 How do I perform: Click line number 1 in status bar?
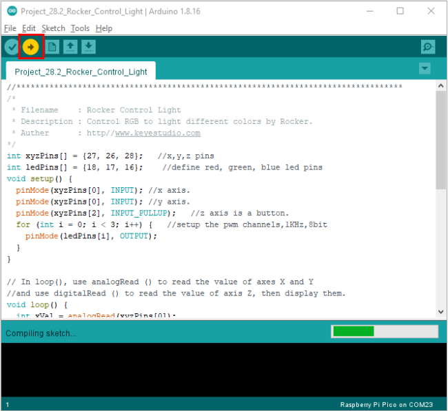click(8, 404)
